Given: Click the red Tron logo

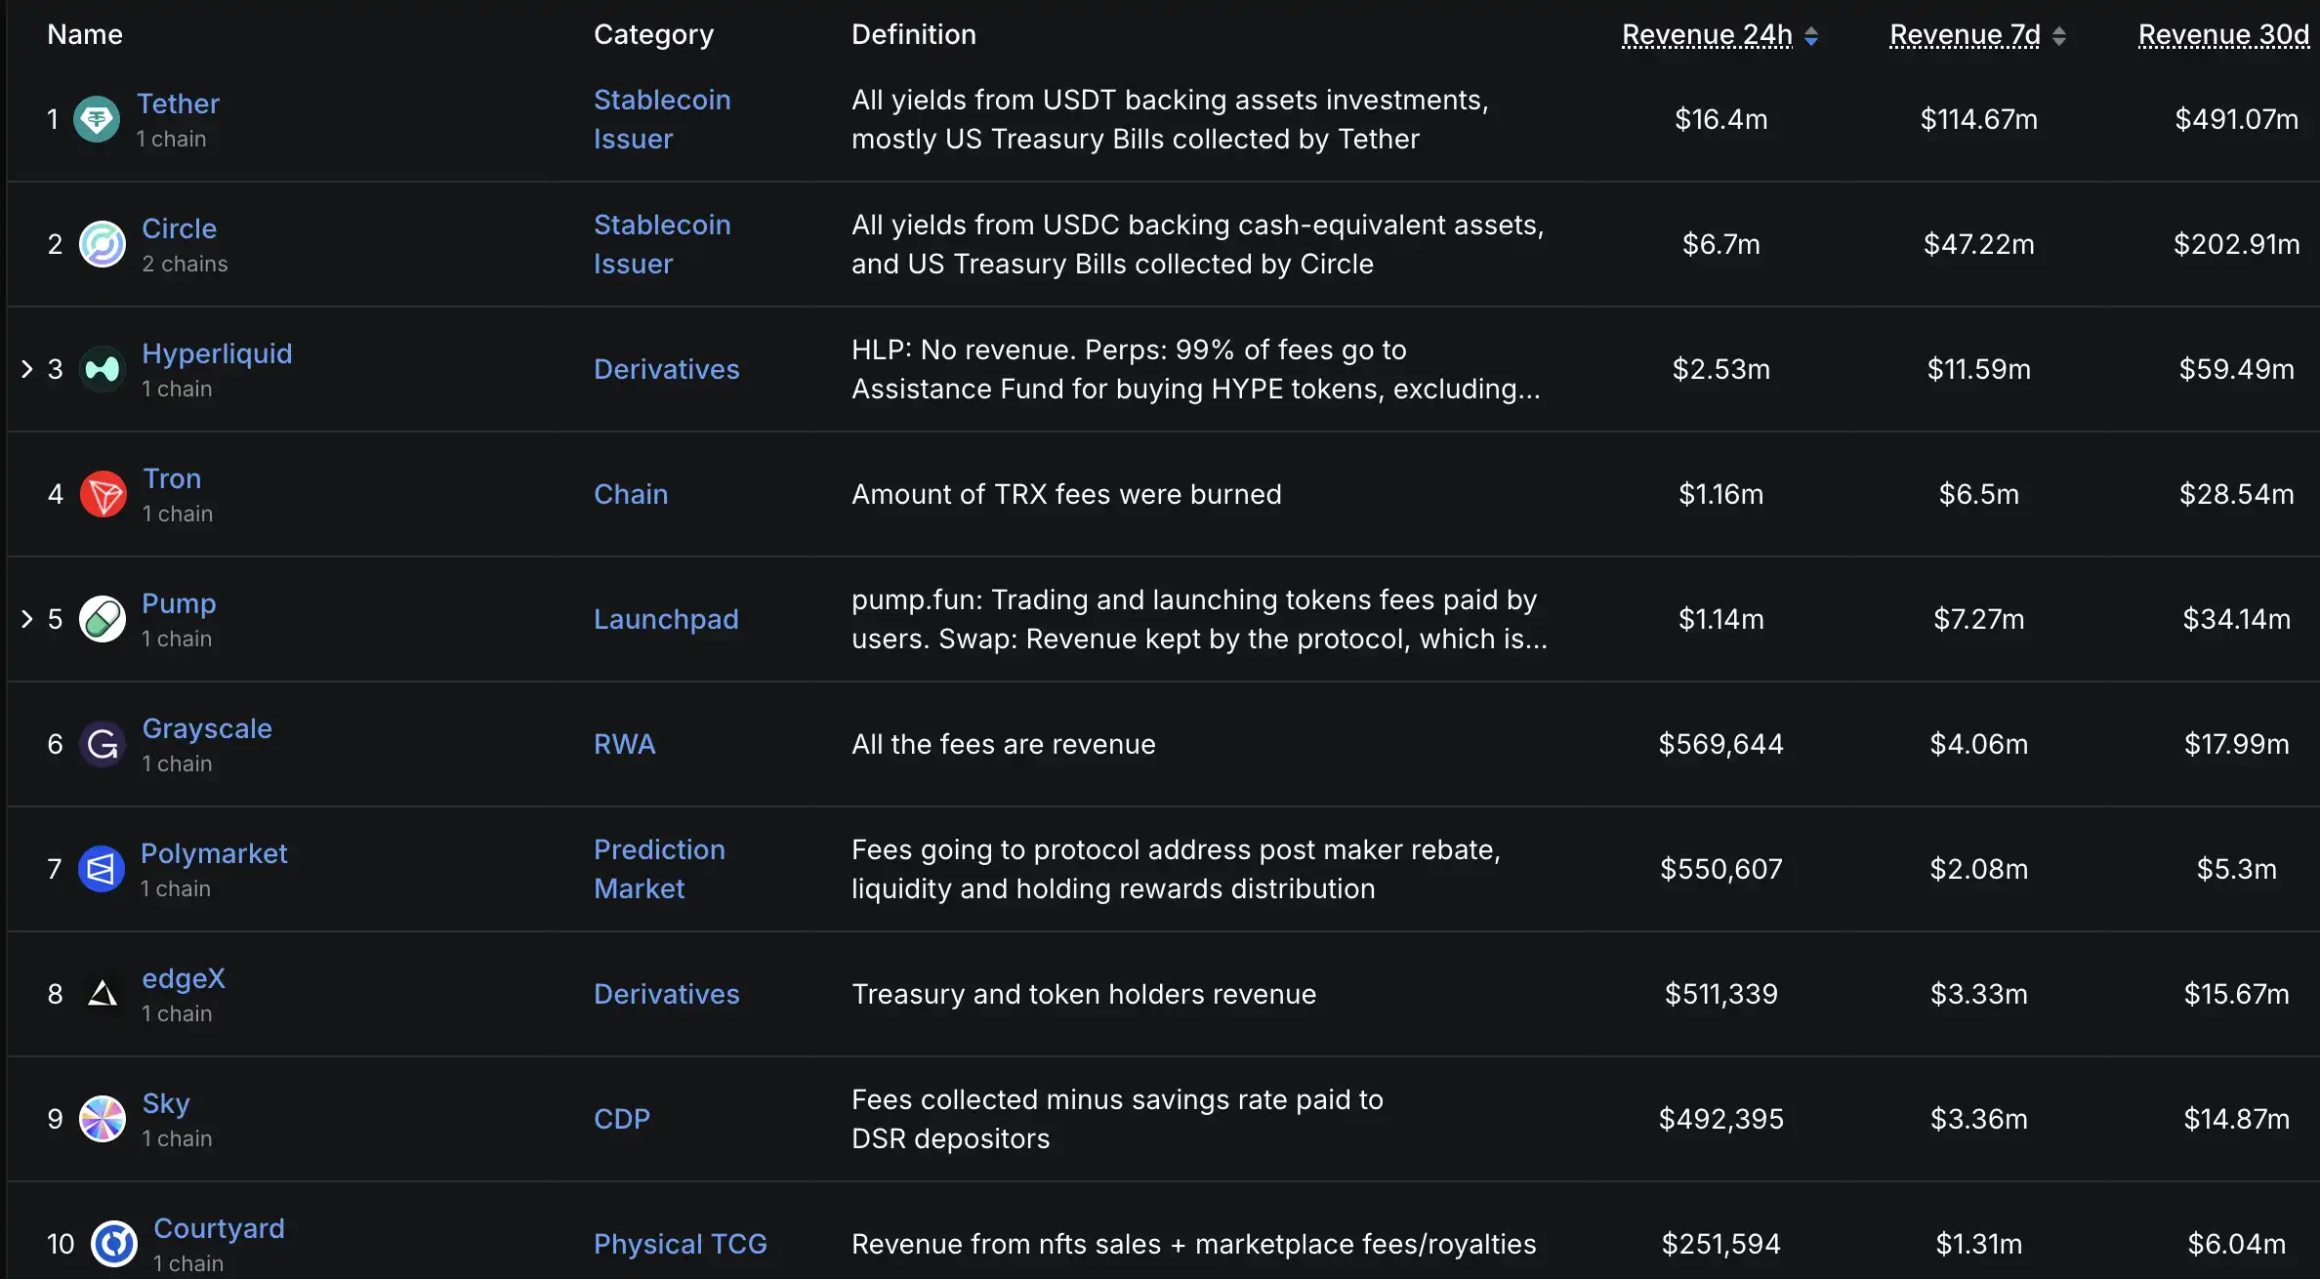Looking at the screenshot, I should [x=103, y=494].
